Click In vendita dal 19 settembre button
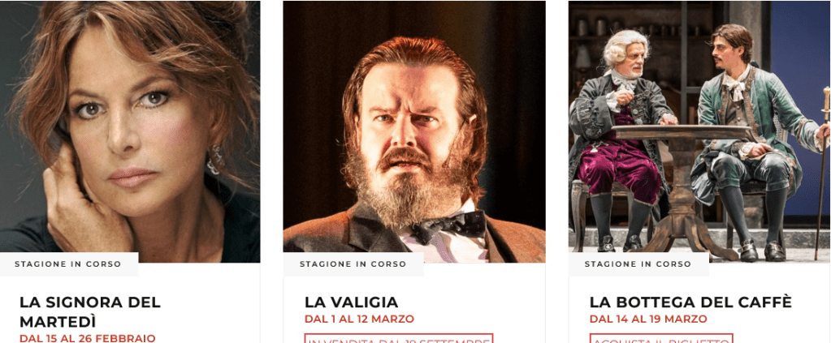831x343 pixels. pos(399,339)
